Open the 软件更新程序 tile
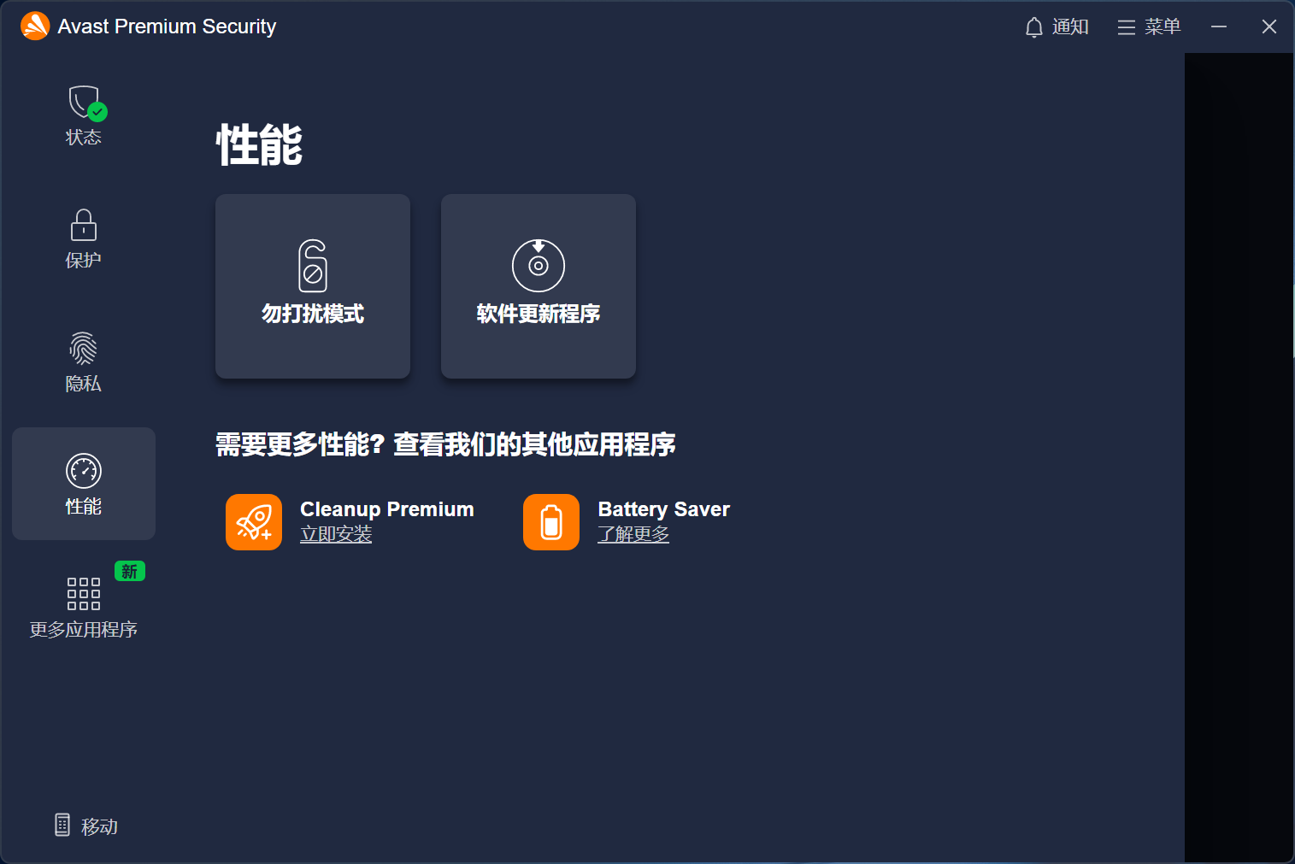1295x864 pixels. pyautogui.click(x=539, y=286)
